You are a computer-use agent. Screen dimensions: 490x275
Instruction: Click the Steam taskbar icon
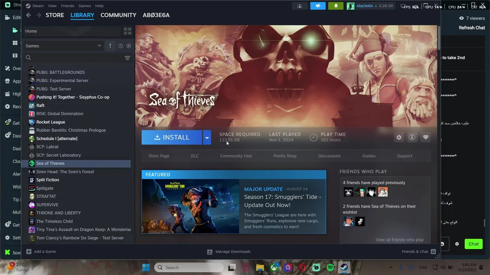pyautogui.click(x=344, y=267)
